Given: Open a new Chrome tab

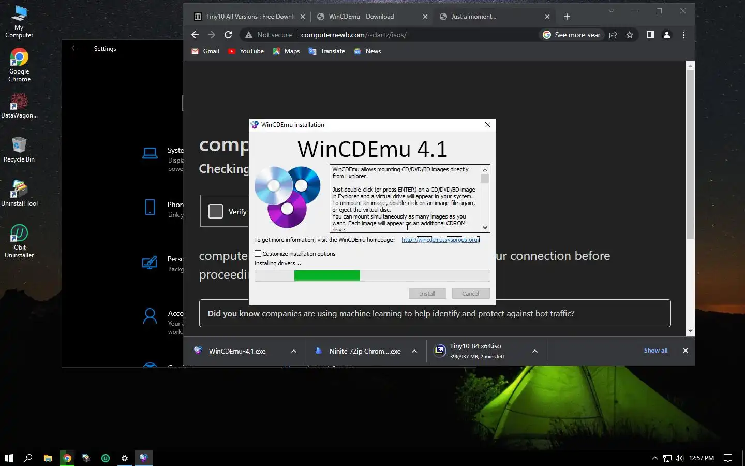Looking at the screenshot, I should (567, 17).
